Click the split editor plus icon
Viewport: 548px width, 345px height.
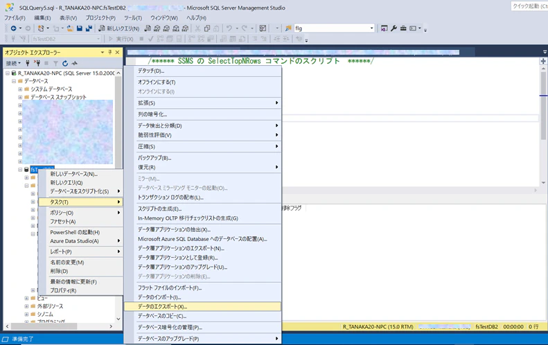pos(543,61)
